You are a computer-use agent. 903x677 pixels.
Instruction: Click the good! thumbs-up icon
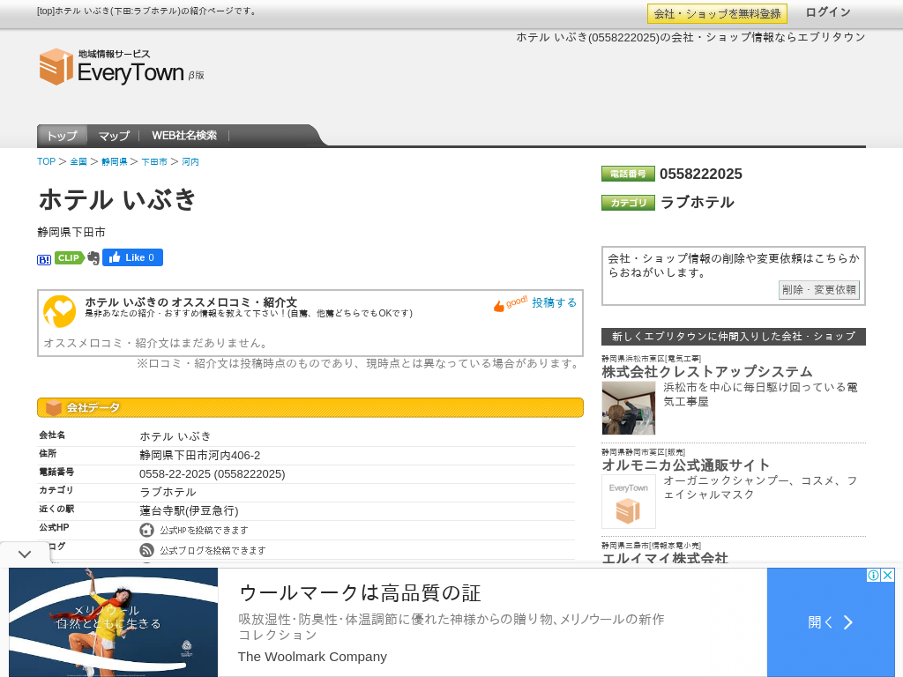[x=511, y=303]
